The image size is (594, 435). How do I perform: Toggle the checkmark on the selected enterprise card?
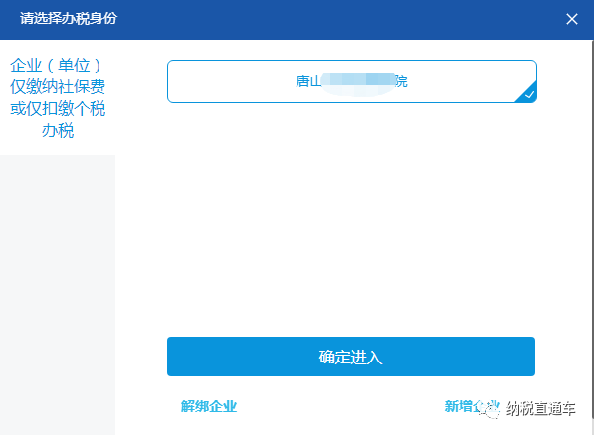(x=529, y=94)
